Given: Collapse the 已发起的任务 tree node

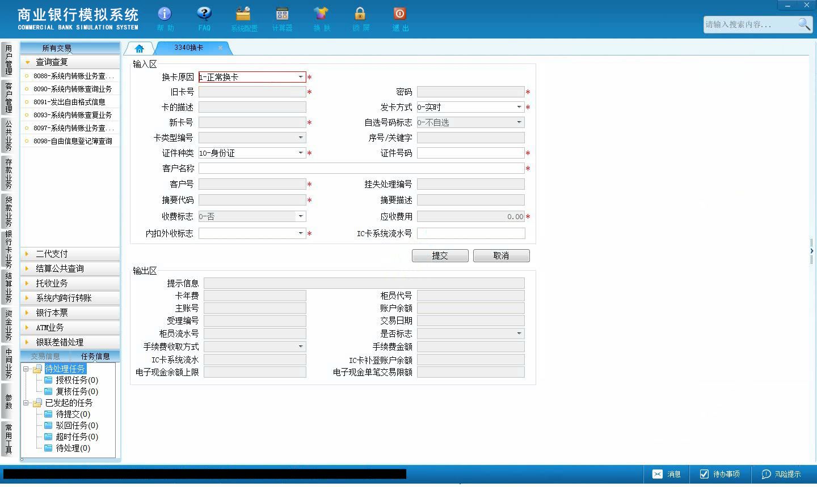Looking at the screenshot, I should click(x=26, y=403).
